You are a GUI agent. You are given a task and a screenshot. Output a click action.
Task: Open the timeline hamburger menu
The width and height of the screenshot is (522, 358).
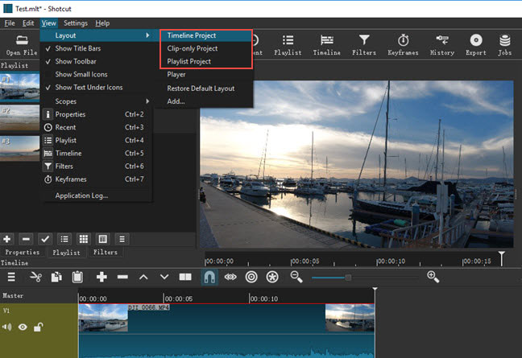(x=11, y=277)
